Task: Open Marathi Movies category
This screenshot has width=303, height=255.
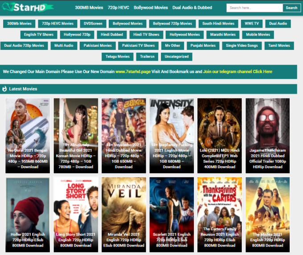Action: (x=223, y=35)
